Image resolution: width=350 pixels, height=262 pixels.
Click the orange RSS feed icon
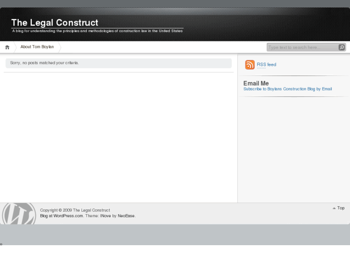click(x=250, y=65)
